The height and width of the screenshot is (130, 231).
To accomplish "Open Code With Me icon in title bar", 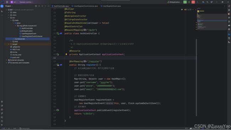I will [x=203, y=2].
